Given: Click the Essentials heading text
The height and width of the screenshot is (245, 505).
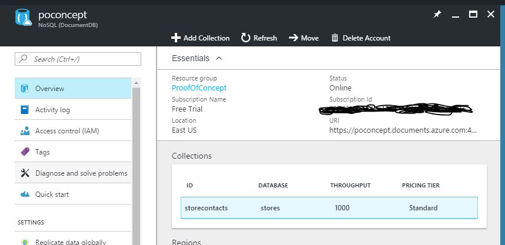Looking at the screenshot, I should click(x=191, y=58).
